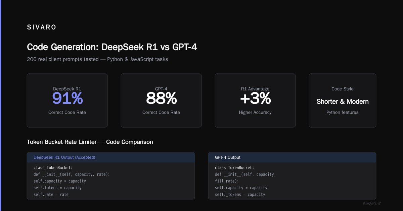The width and height of the screenshot is (403, 211).
Task: Click 'def __init__(self, capacity, rate):' line
Action: coord(72,174)
